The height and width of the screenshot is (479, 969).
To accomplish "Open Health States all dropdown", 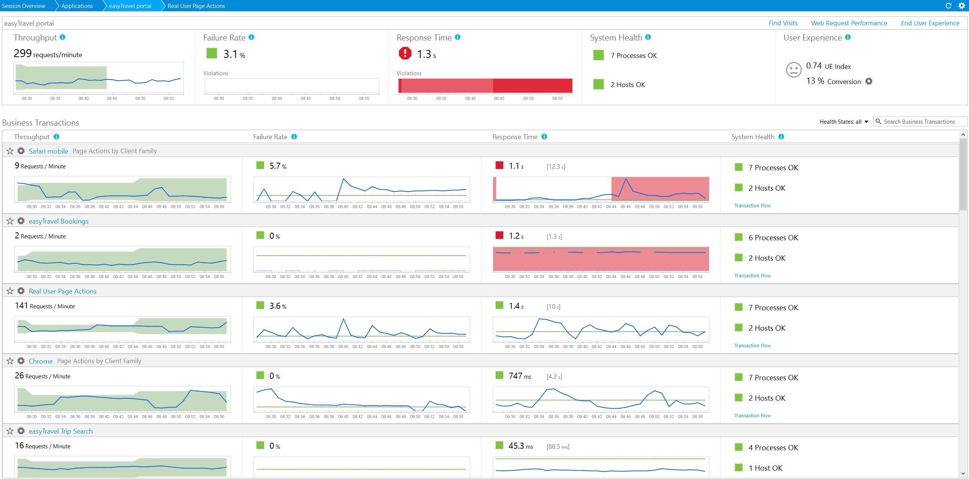I will coord(844,121).
